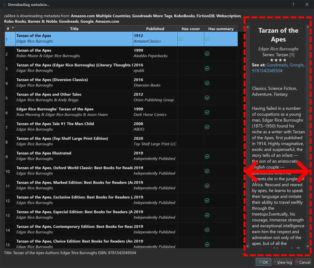Select Tarzan of the Apes and Other Tales
This screenshot has height=268, width=314.
click(121, 97)
